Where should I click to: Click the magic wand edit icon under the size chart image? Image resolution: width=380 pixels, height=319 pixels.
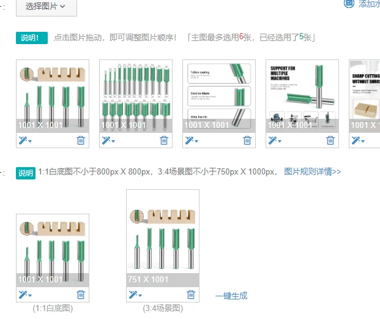pyautogui.click(x=106, y=140)
